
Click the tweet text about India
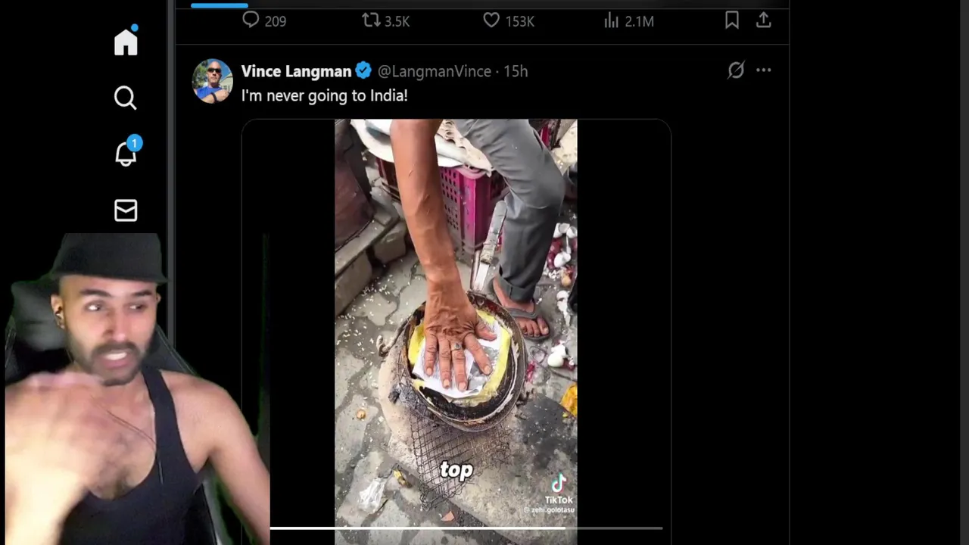[324, 95]
